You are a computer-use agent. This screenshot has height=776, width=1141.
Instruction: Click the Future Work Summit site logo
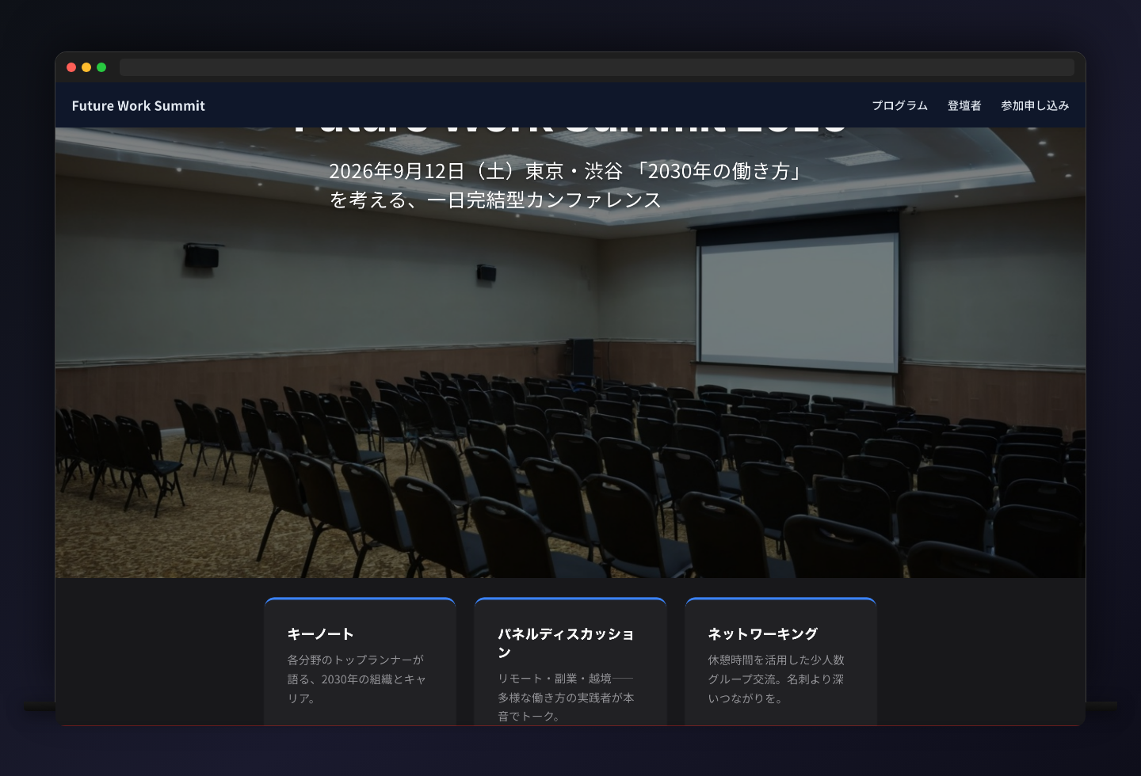click(x=138, y=106)
